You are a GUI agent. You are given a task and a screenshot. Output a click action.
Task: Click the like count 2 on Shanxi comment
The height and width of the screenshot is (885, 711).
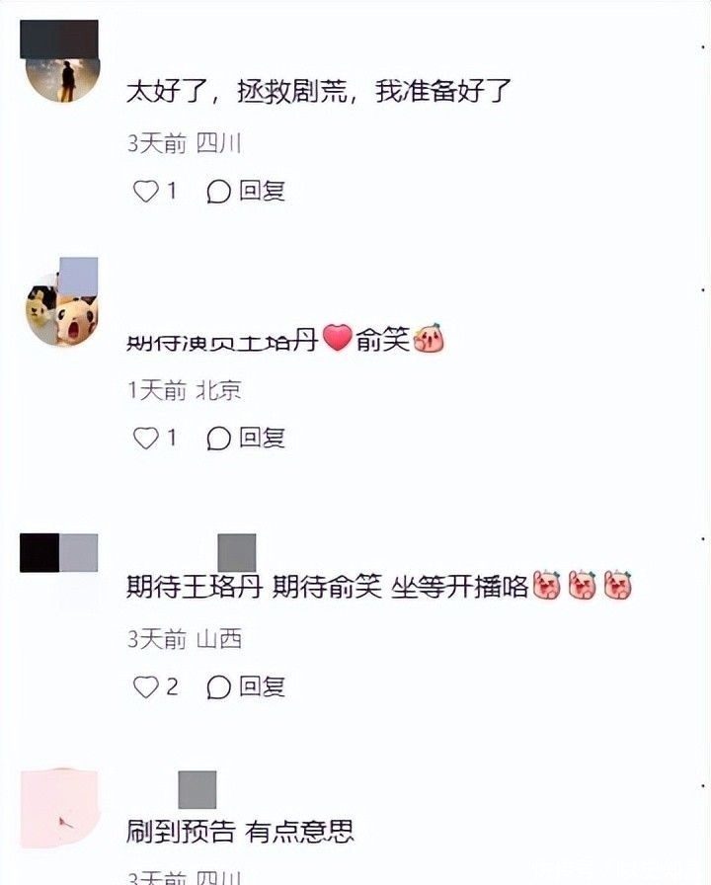click(172, 686)
